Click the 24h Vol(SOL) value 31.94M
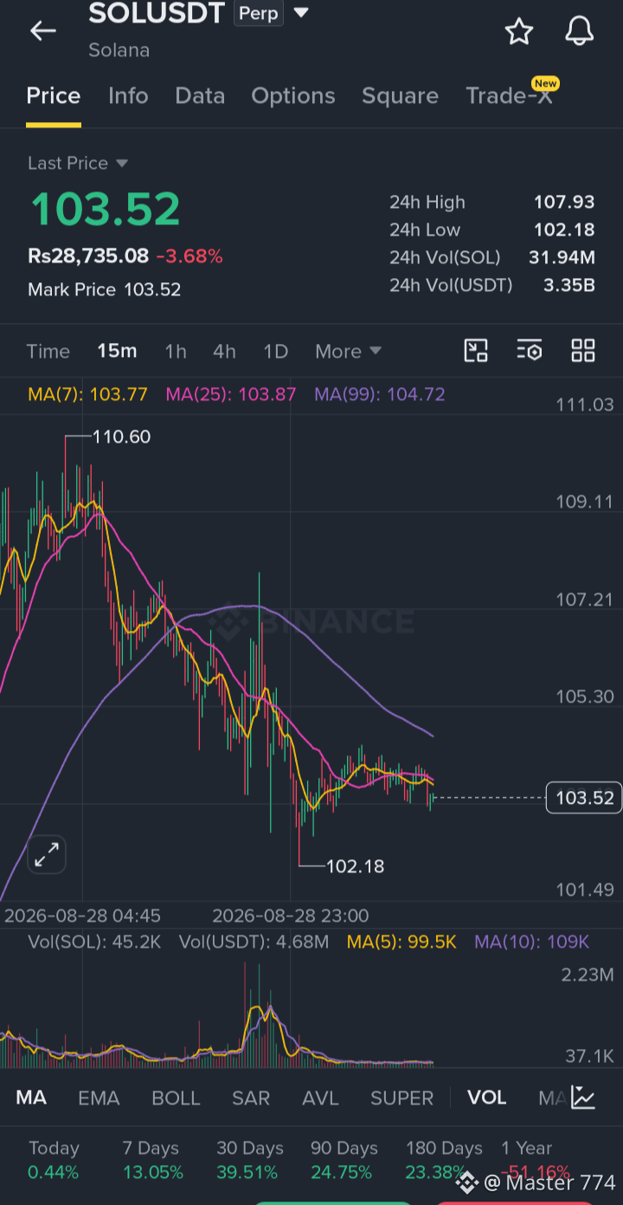This screenshot has width=623, height=1205. 562,257
